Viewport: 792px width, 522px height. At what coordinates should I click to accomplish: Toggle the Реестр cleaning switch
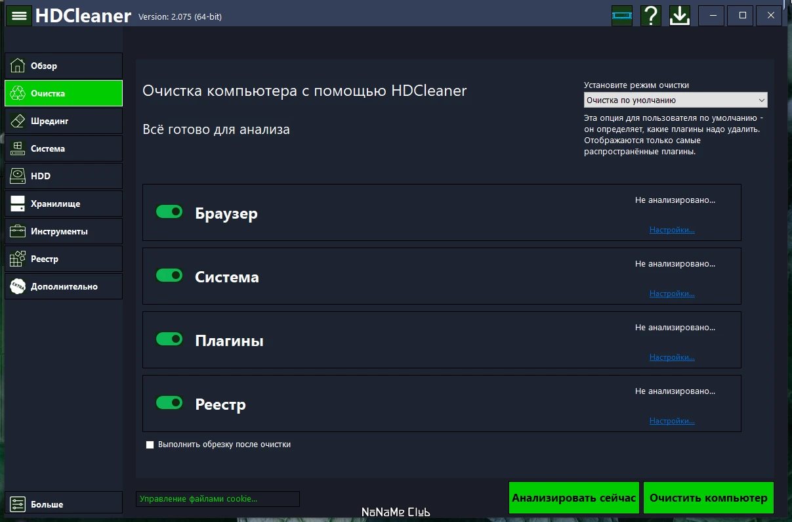point(169,402)
